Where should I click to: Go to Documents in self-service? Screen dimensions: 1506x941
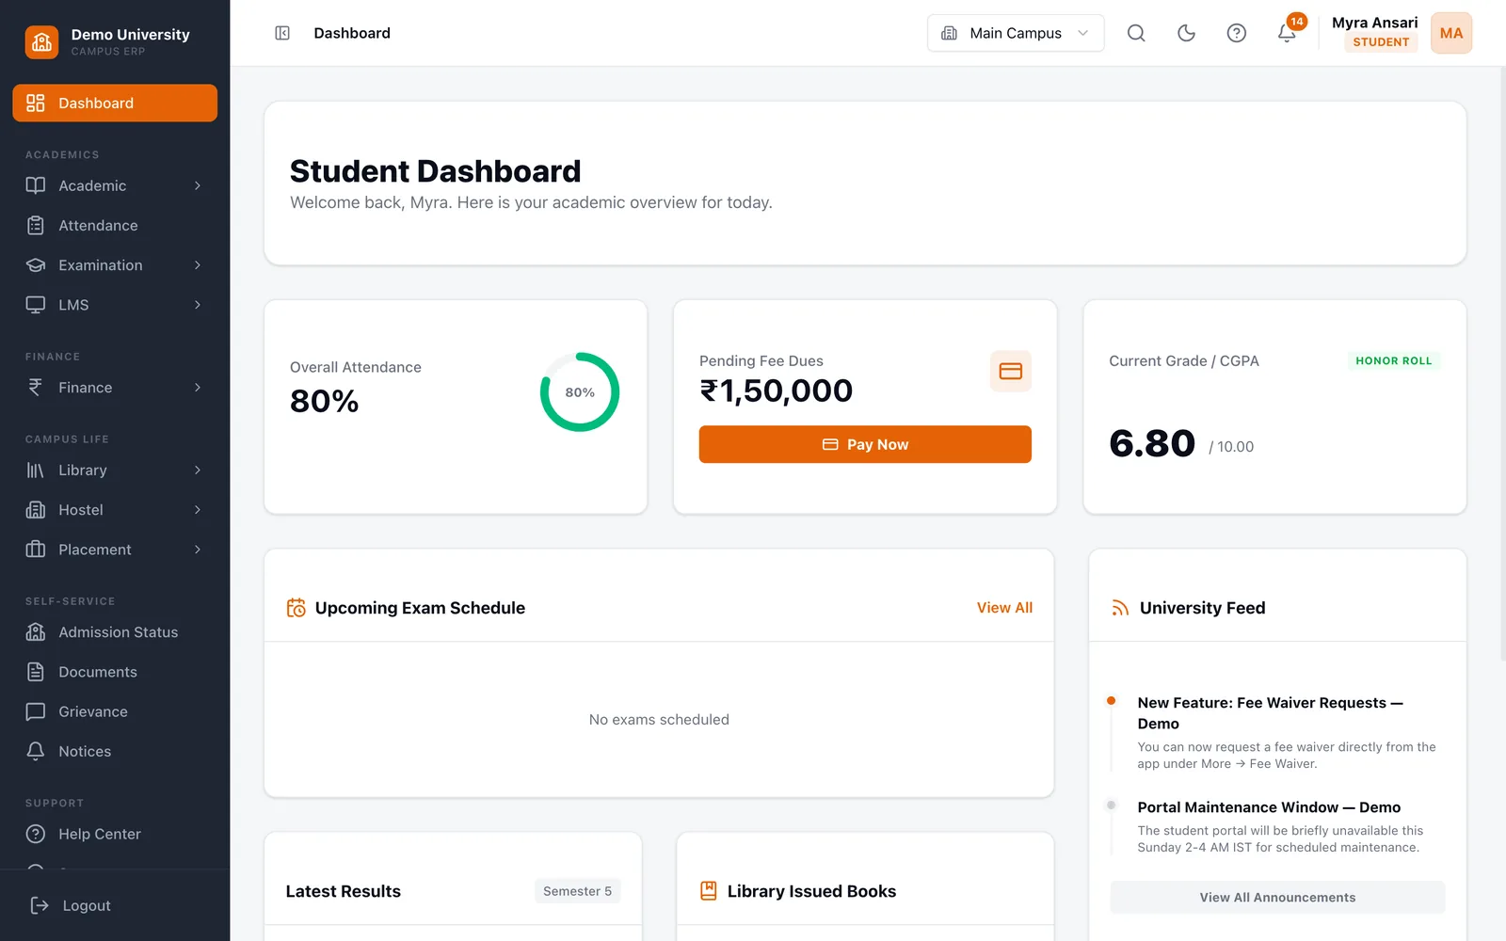coord(115,672)
